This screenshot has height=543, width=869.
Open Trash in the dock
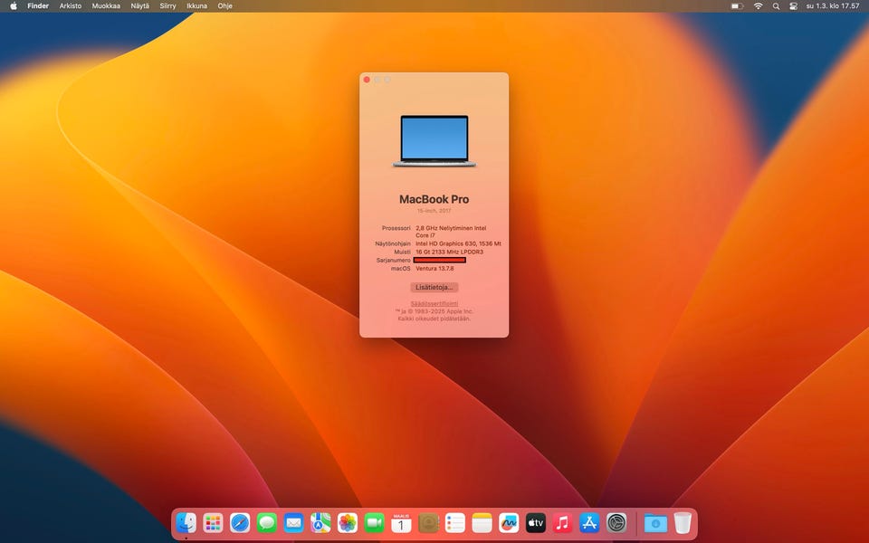pos(683,522)
